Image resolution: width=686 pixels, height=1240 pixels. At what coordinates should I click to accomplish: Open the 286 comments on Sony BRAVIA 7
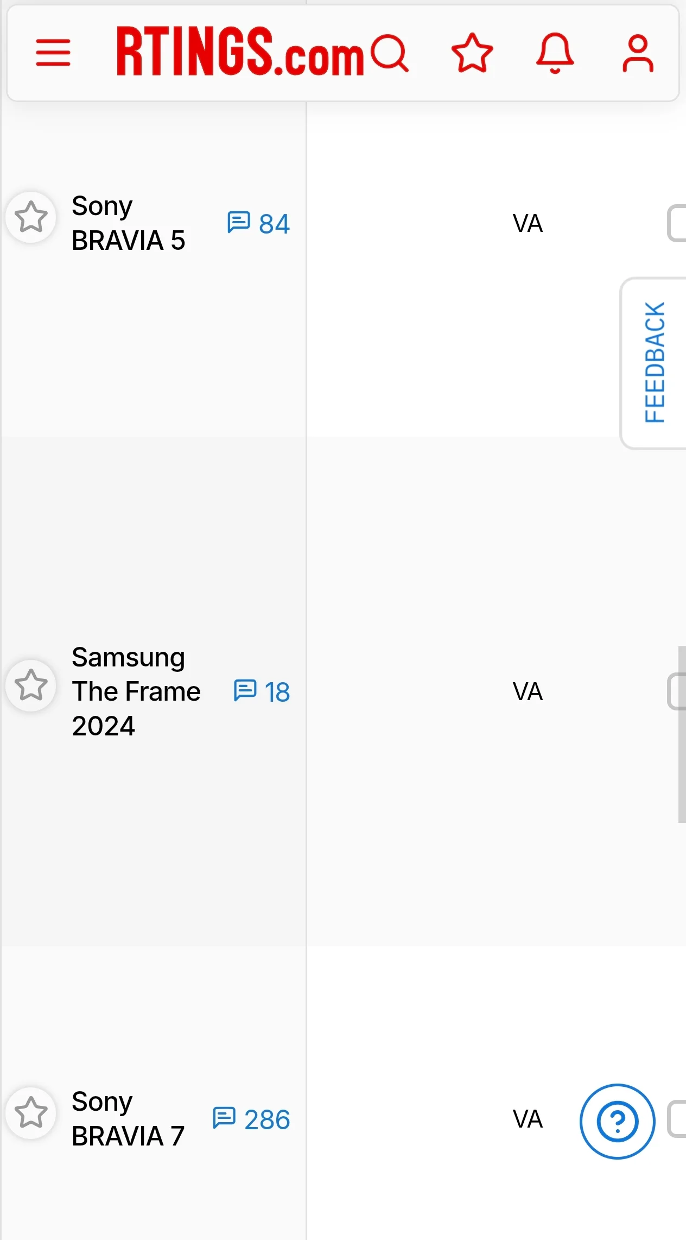point(252,1119)
